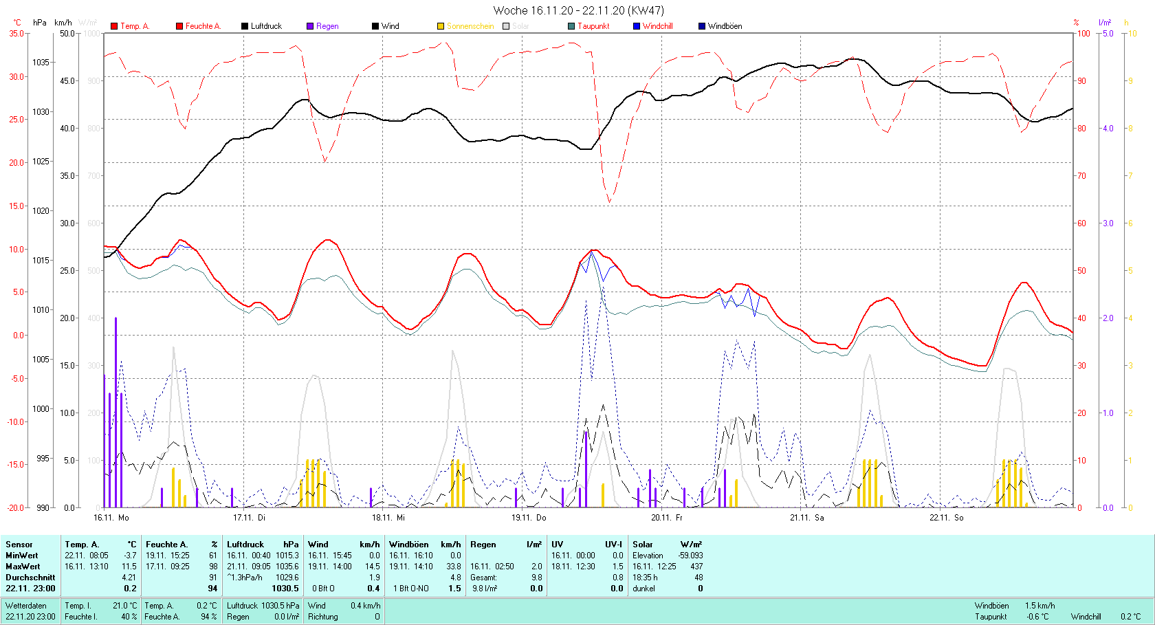The width and height of the screenshot is (1155, 625).
Task: Click the sunshine duration '18:35 h'
Action: 646,578
